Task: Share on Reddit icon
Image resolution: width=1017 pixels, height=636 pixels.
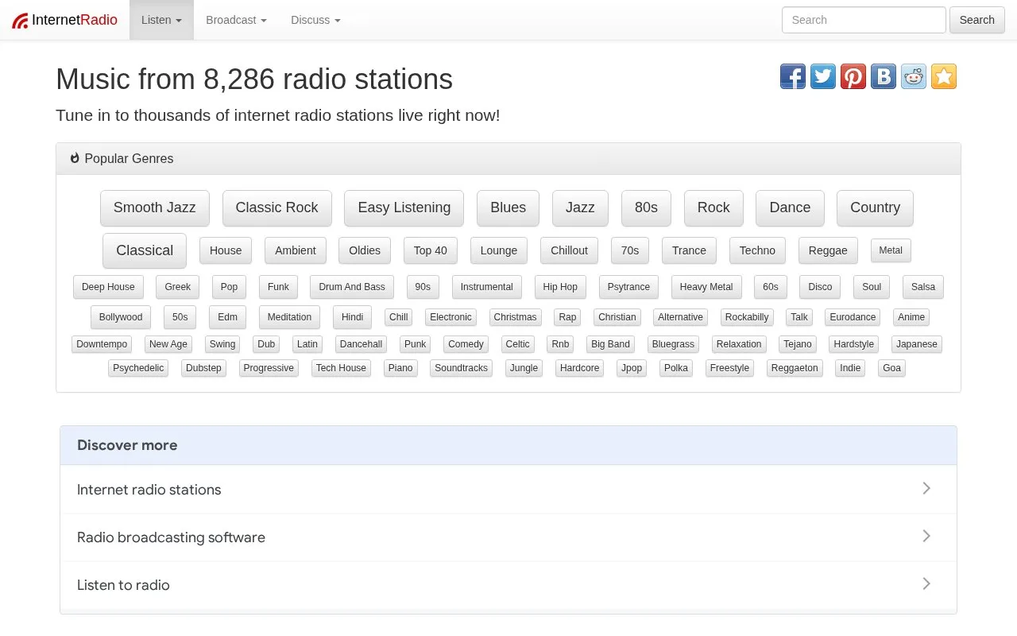Action: point(914,76)
